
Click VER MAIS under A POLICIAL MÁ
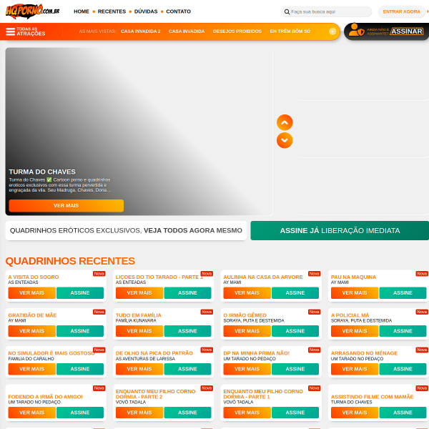click(355, 331)
